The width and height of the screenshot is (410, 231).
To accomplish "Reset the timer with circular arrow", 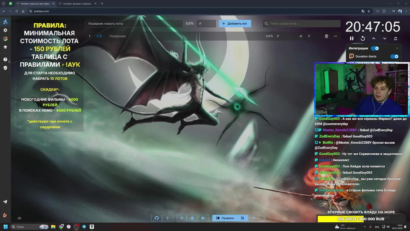I will point(362,38).
